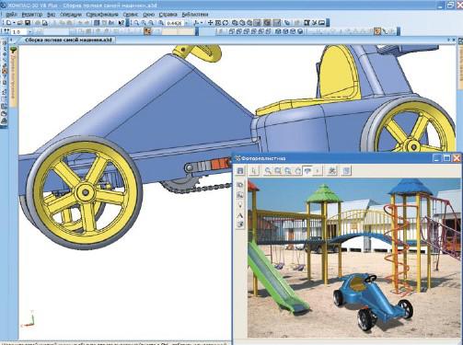Switch to wireframe display mode

click(235, 23)
